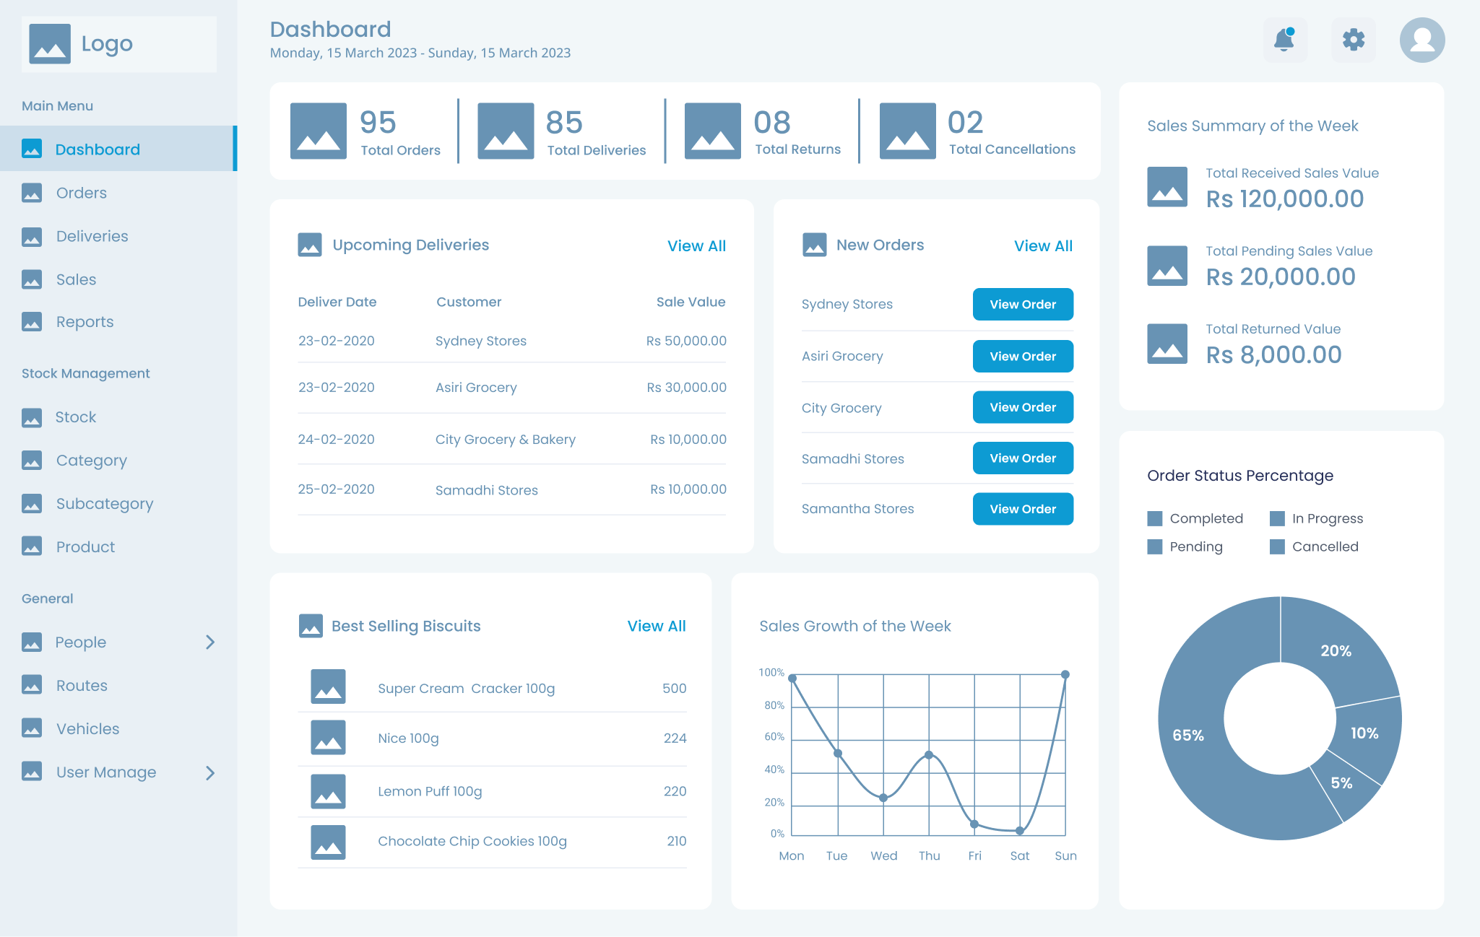Switch to the Sales menu item

tap(75, 279)
